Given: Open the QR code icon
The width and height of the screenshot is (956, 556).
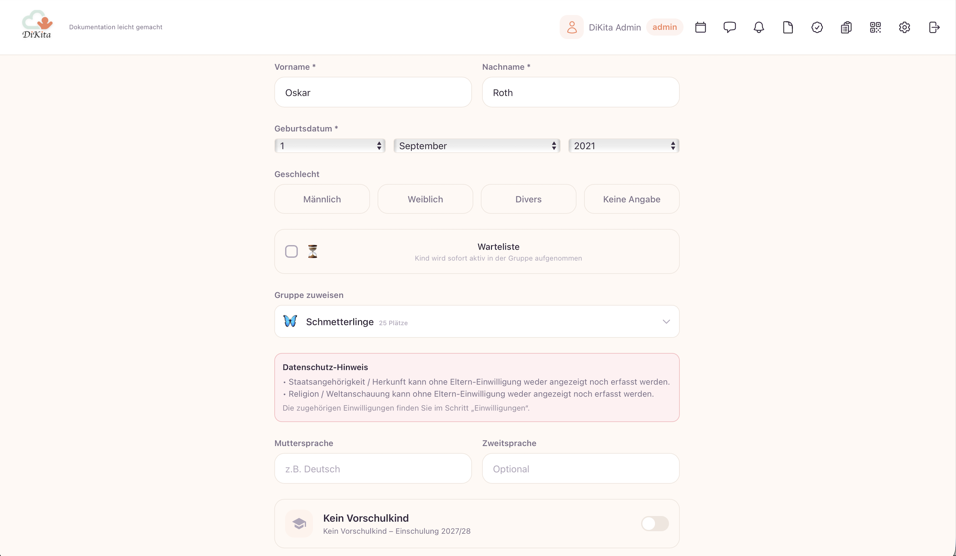Looking at the screenshot, I should tap(875, 27).
